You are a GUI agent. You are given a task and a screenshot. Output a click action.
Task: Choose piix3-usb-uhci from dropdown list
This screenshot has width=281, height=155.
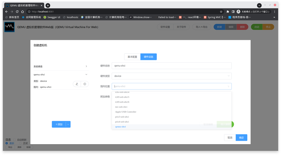pyautogui.click(x=171, y=117)
